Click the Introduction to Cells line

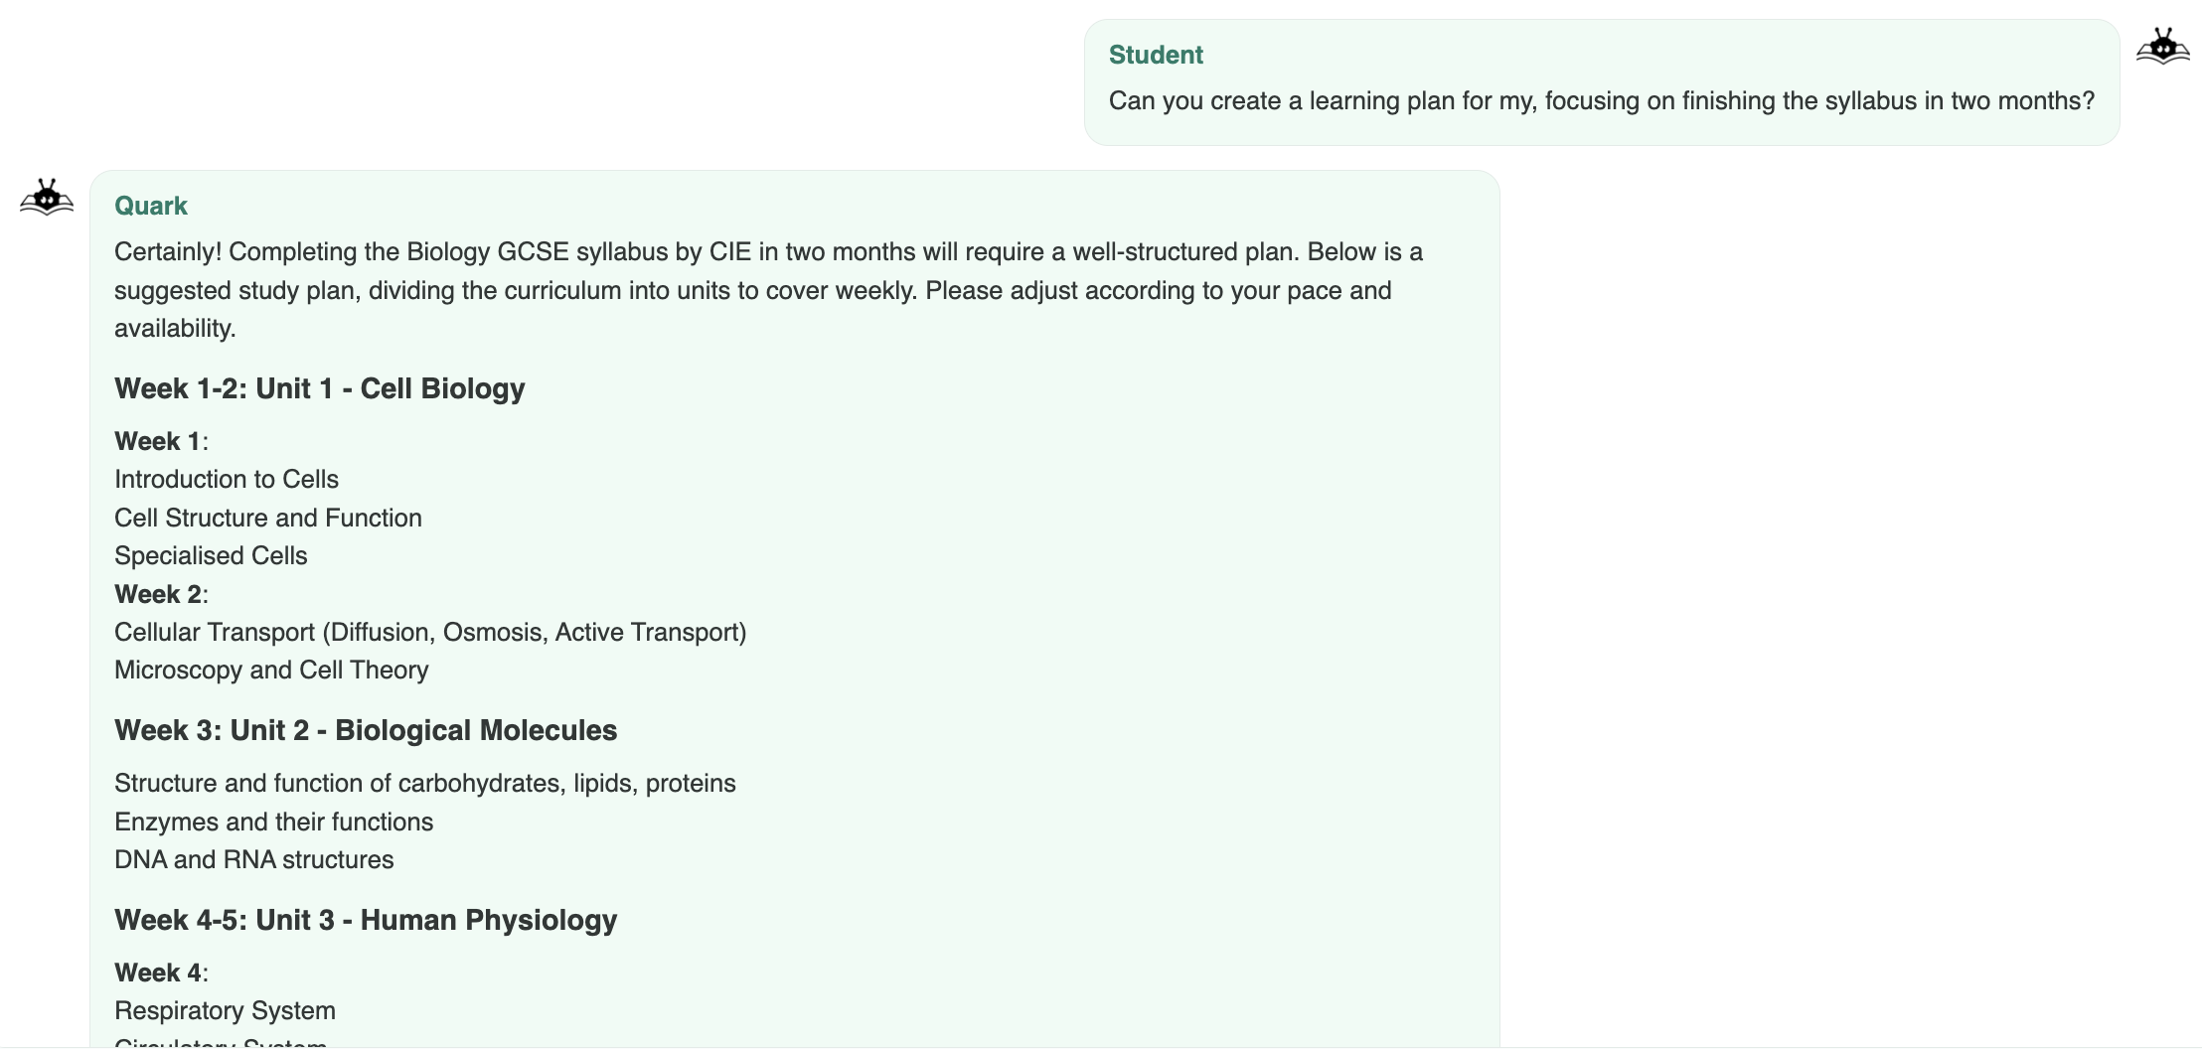coord(227,480)
